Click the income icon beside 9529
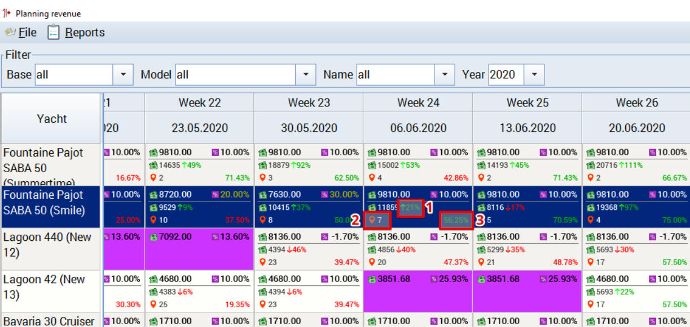Viewport: 690px width, 327px height. coord(153,208)
